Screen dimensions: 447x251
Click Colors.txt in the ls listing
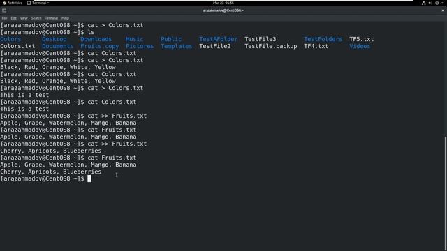[17, 46]
